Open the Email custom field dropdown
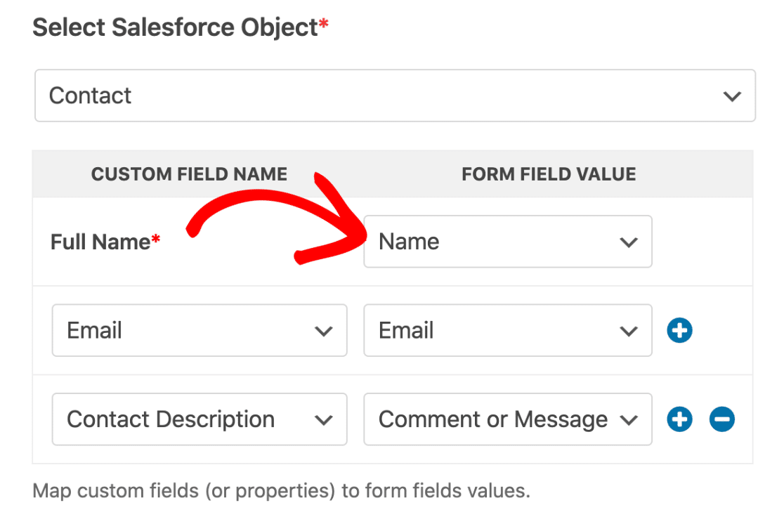This screenshot has width=784, height=524. pyautogui.click(x=199, y=330)
